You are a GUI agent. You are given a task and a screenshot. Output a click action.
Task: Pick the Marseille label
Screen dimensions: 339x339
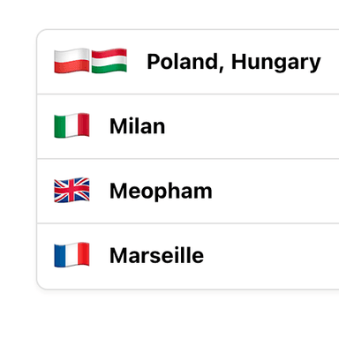pos(156,255)
